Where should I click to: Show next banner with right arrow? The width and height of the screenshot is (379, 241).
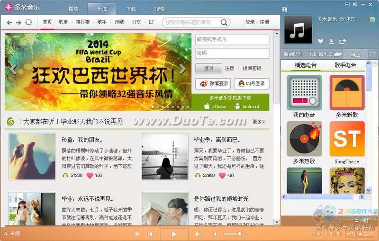[x=183, y=69]
